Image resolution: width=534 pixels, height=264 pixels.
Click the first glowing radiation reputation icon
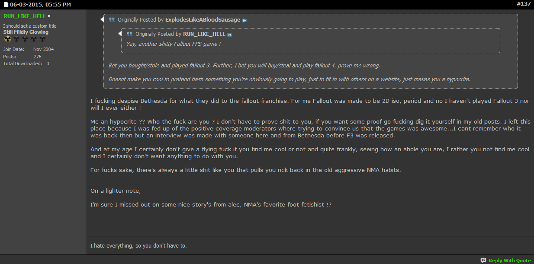[x=7, y=39]
